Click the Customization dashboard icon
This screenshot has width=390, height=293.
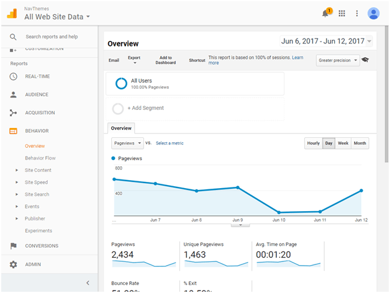pyautogui.click(x=13, y=50)
